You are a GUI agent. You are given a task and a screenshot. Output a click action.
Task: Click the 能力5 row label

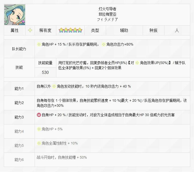pyautogui.click(x=19, y=145)
